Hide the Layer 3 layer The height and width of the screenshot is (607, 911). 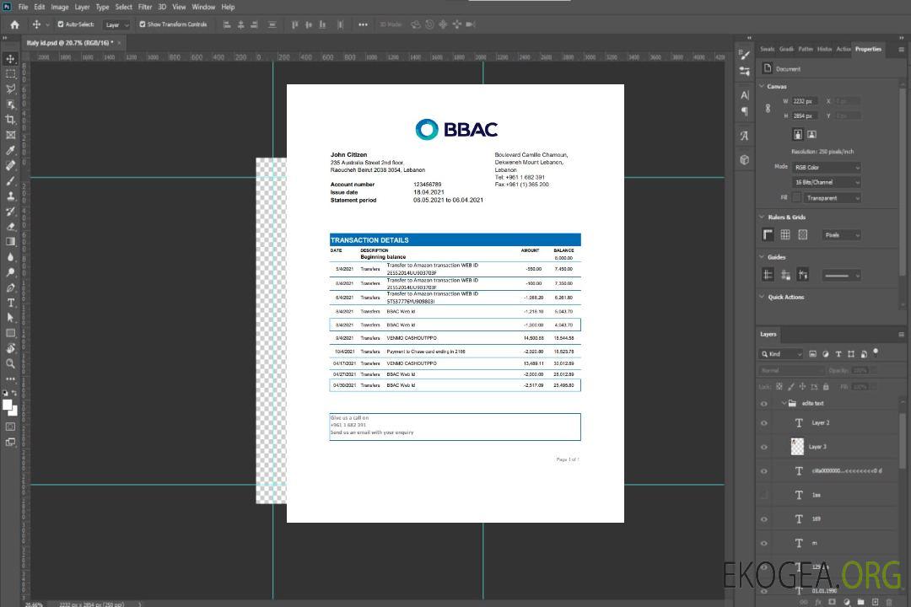pos(764,448)
